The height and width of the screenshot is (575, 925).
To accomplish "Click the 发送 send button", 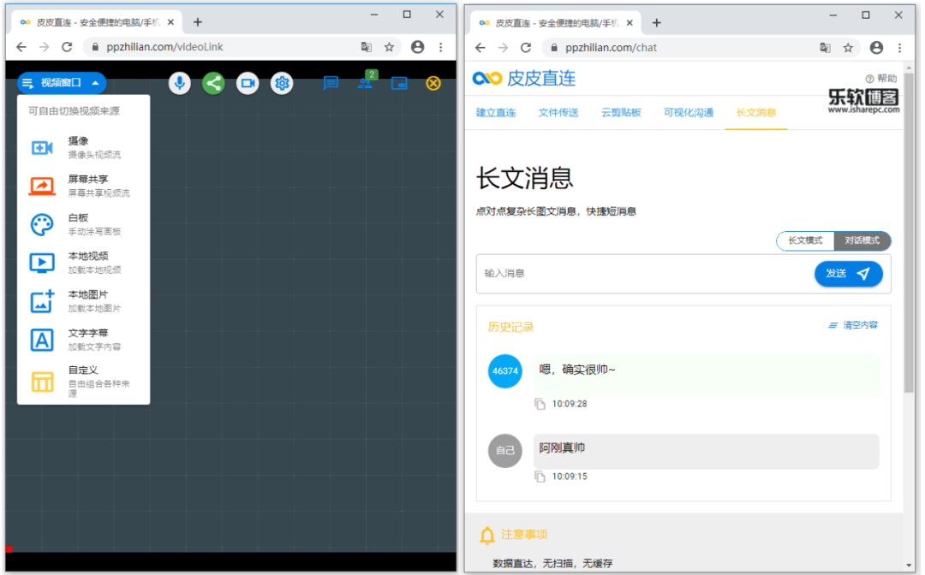I will tap(848, 273).
